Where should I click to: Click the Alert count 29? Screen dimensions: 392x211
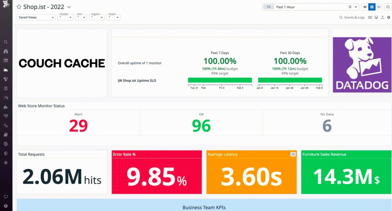(x=78, y=126)
